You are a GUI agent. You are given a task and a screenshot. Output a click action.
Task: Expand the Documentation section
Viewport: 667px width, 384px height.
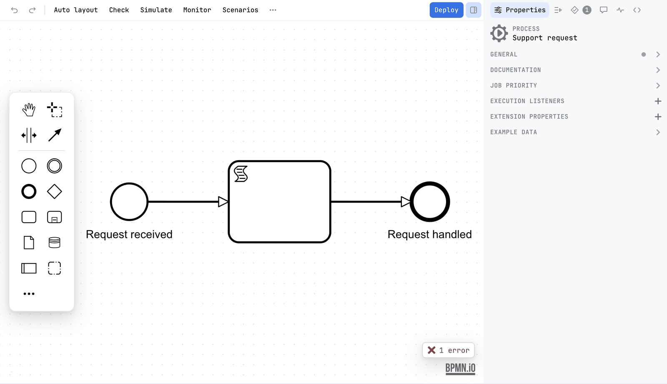click(x=576, y=70)
